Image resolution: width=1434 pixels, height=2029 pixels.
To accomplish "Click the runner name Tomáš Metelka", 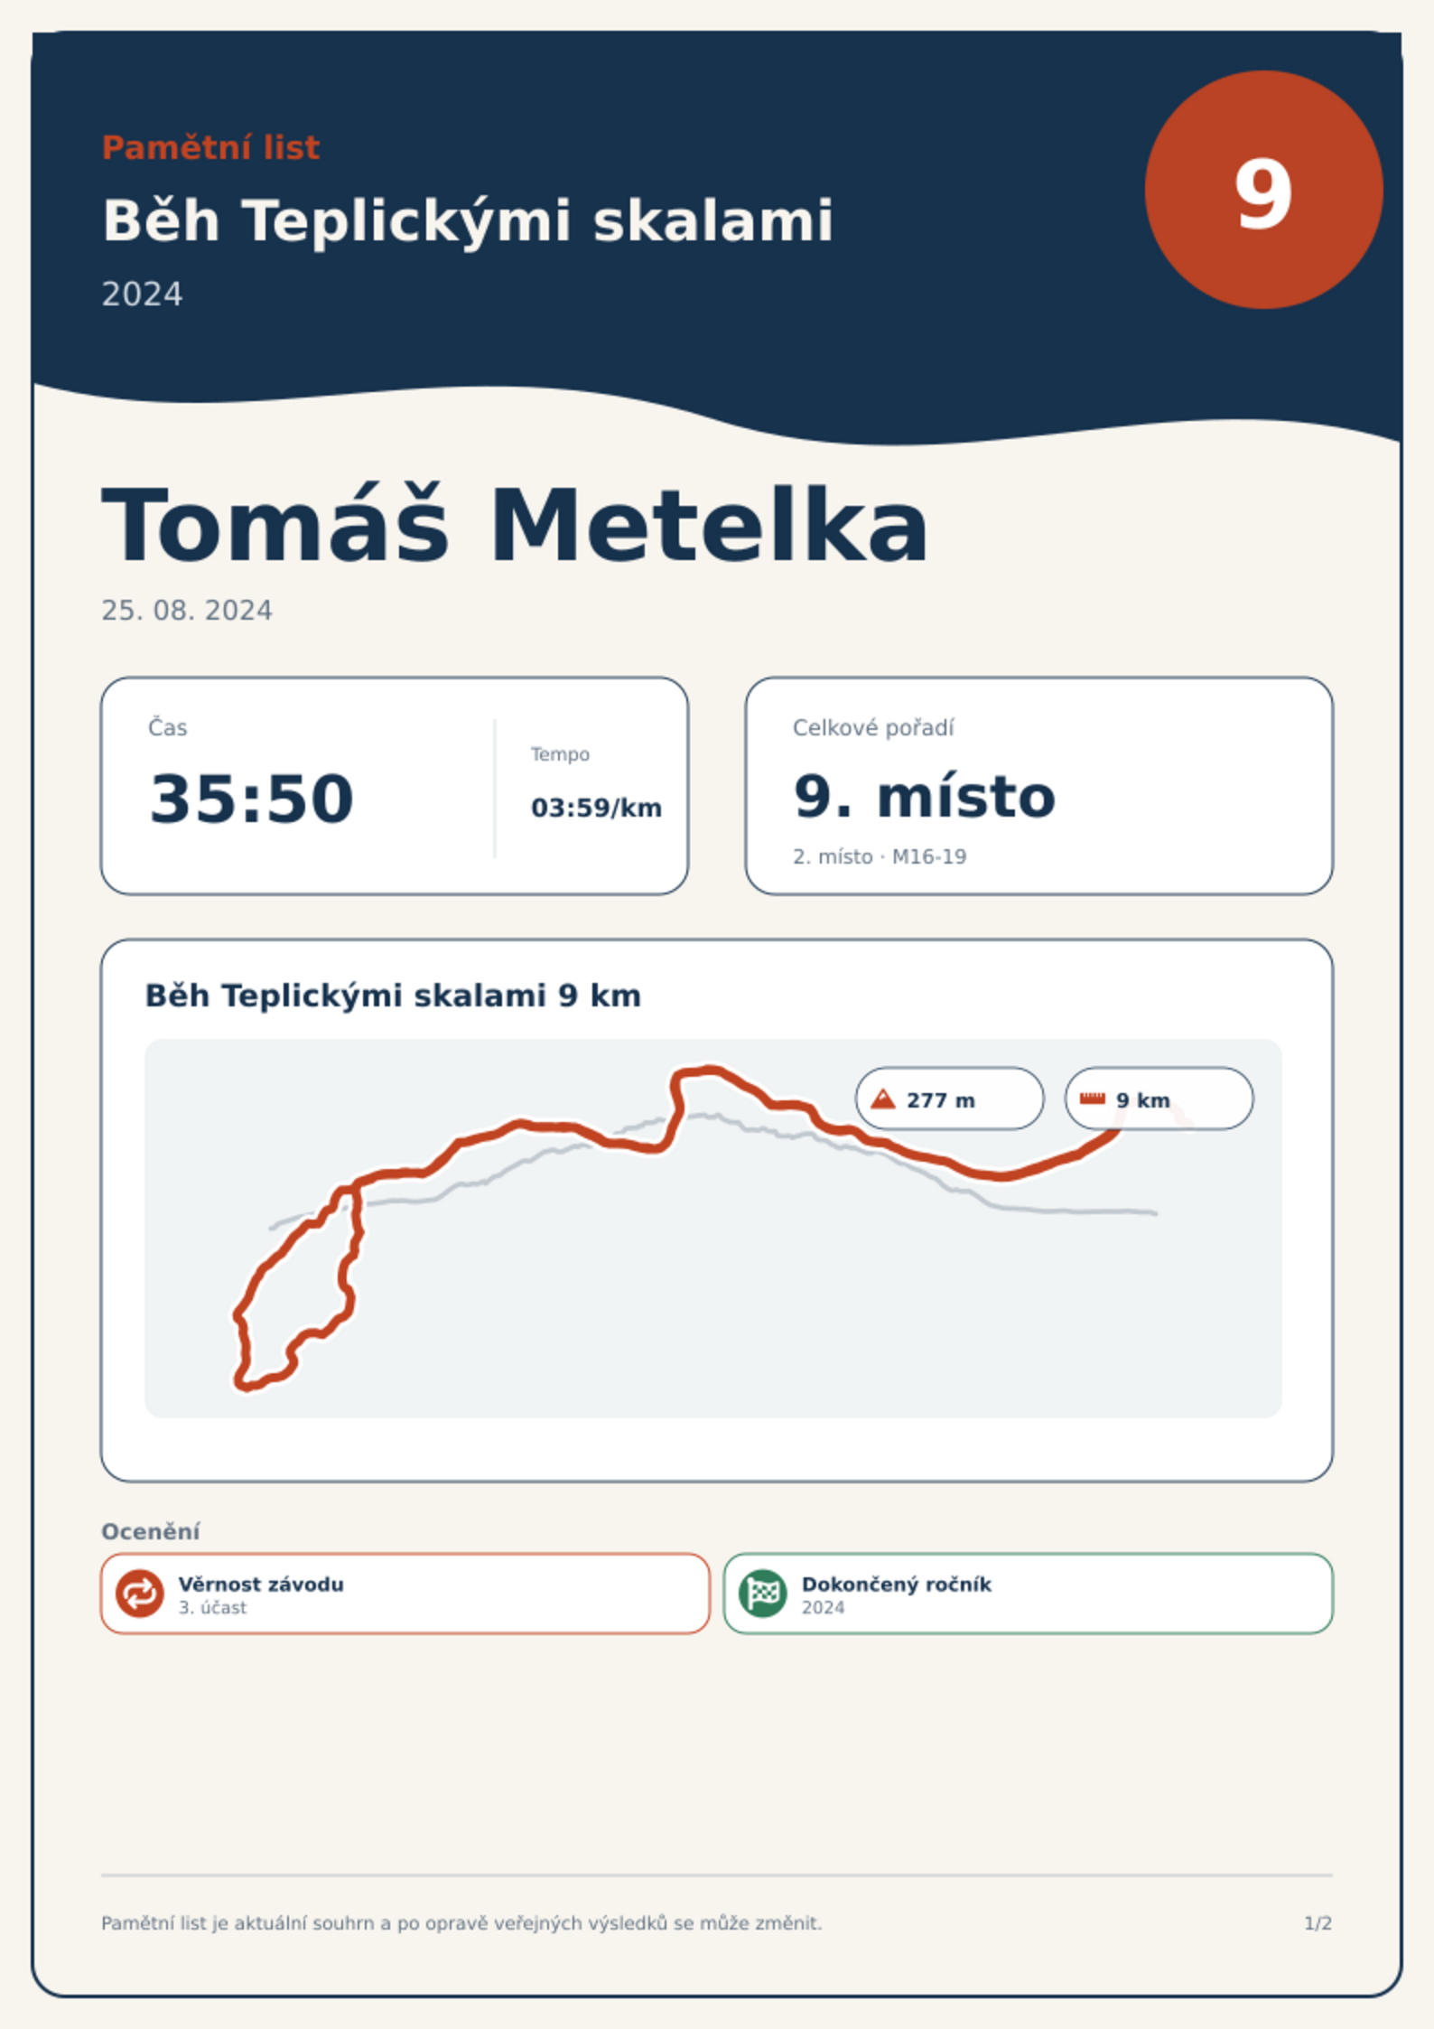I will click(515, 526).
